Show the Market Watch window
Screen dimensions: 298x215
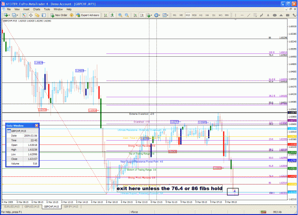point(24,15)
